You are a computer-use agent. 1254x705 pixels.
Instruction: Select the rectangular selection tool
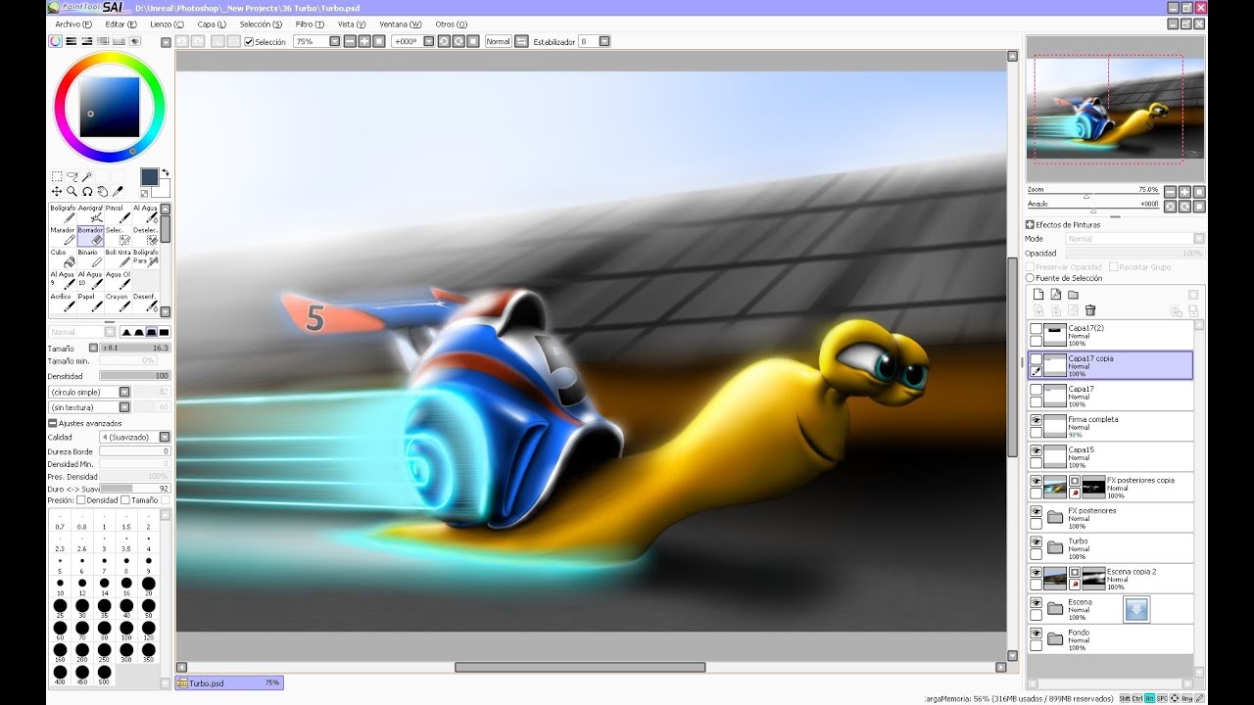pos(56,176)
